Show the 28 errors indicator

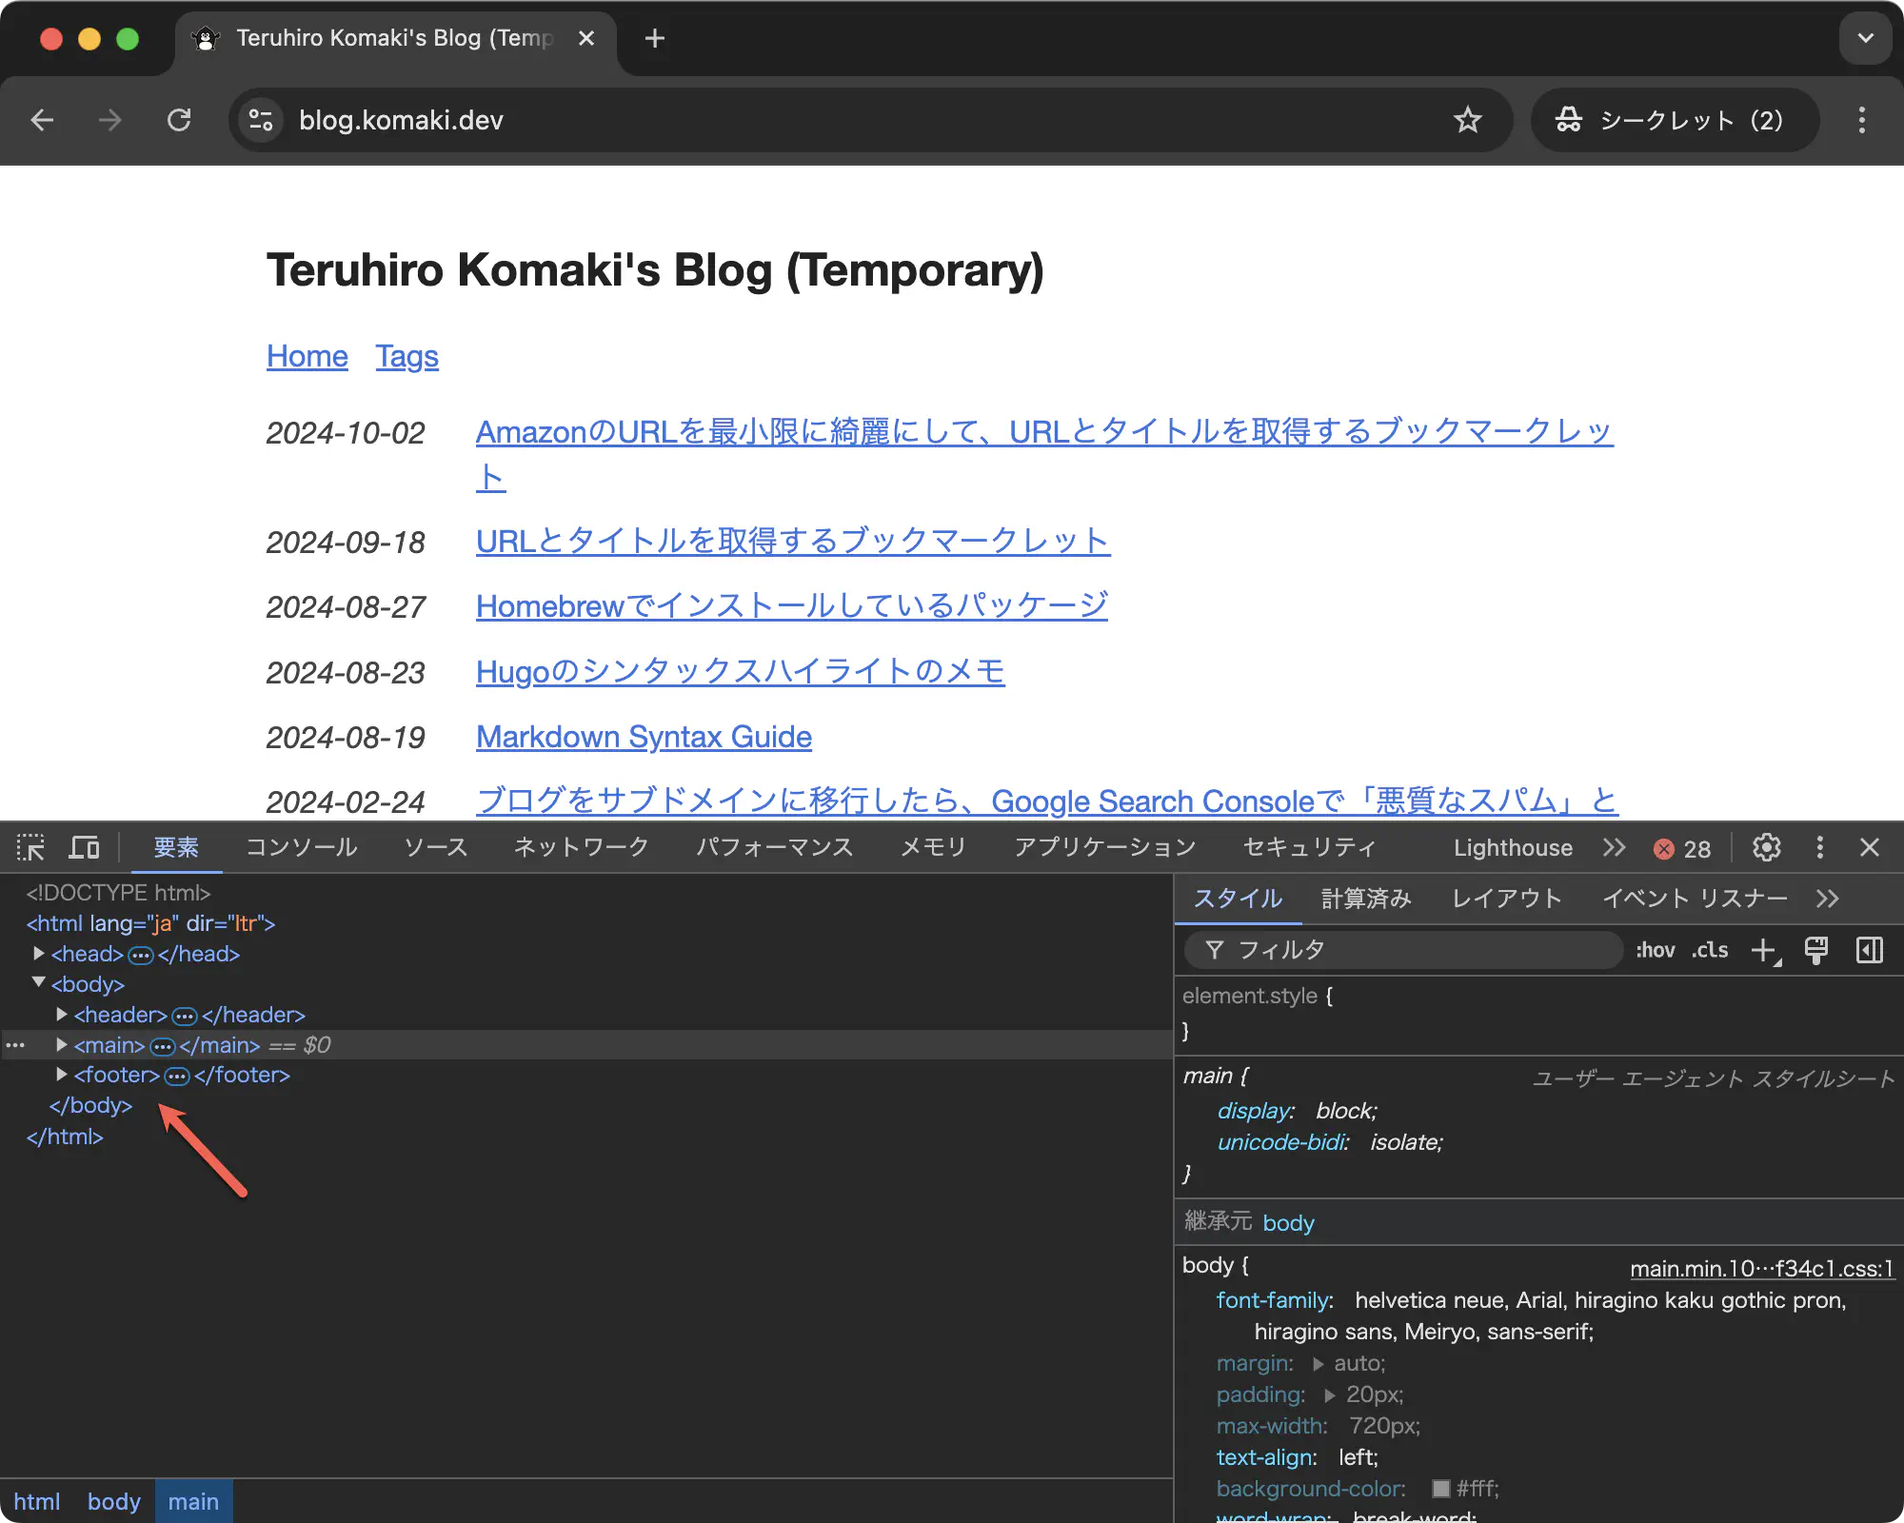pos(1682,848)
